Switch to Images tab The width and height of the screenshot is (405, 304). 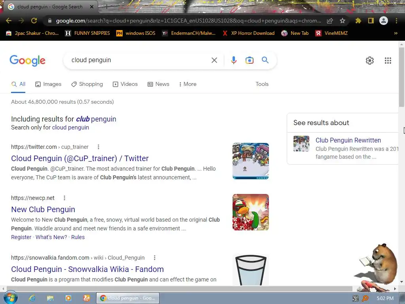pyautogui.click(x=48, y=84)
